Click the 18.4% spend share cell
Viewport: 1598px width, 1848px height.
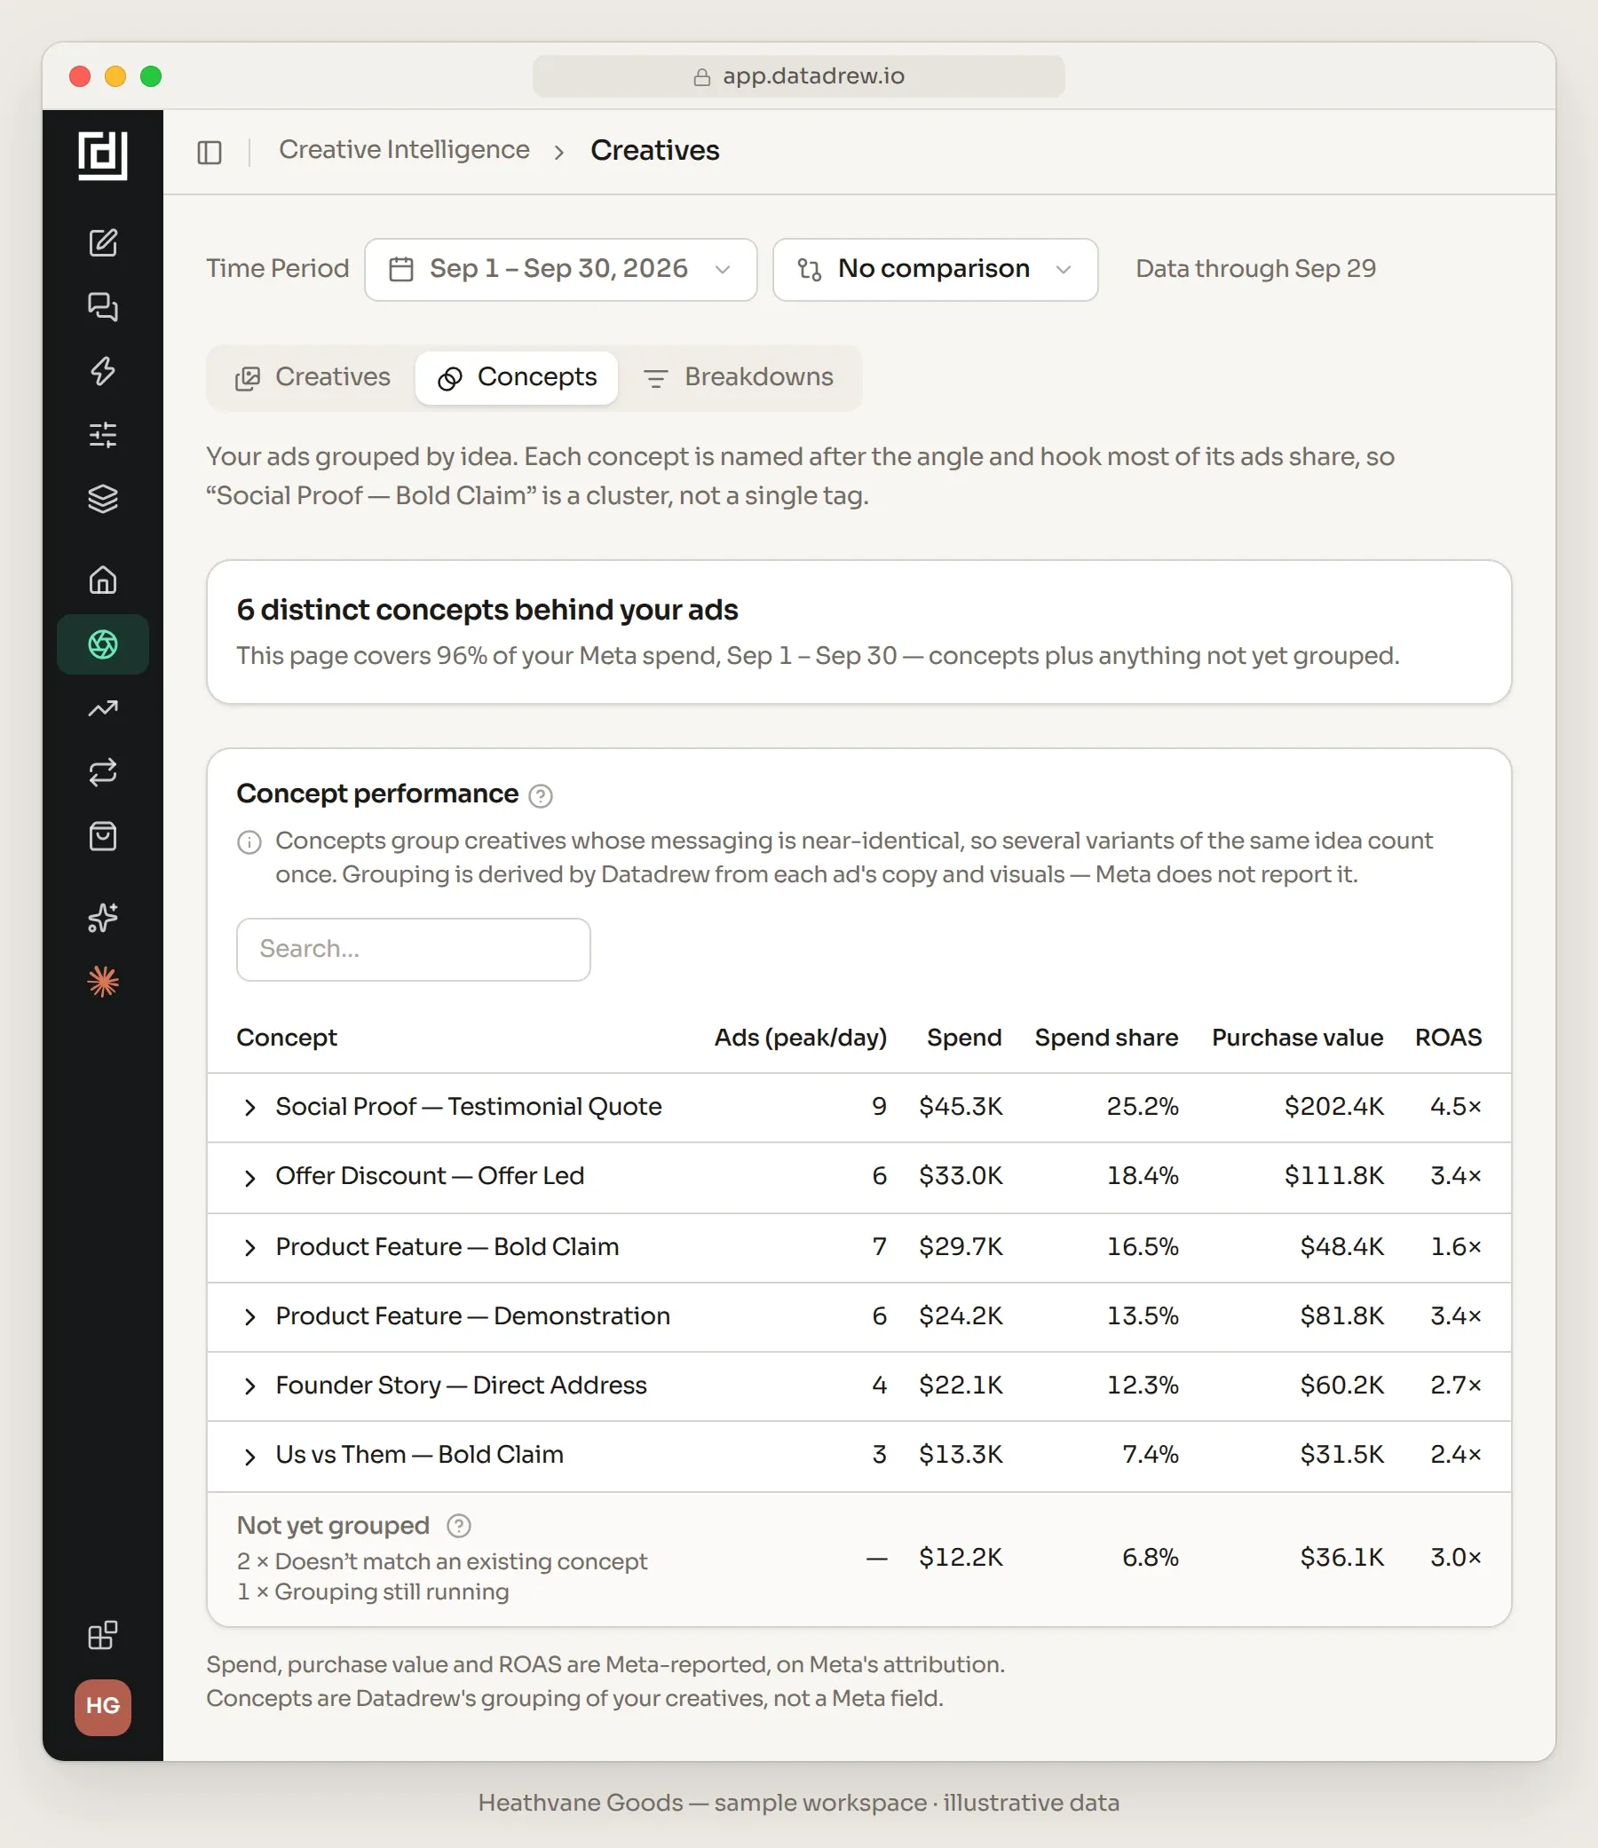point(1143,1176)
